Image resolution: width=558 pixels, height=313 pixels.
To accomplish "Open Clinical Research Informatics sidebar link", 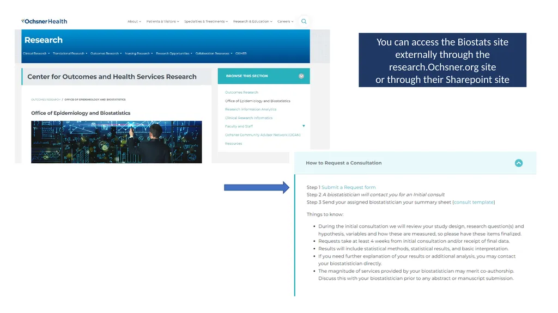I will point(248,118).
